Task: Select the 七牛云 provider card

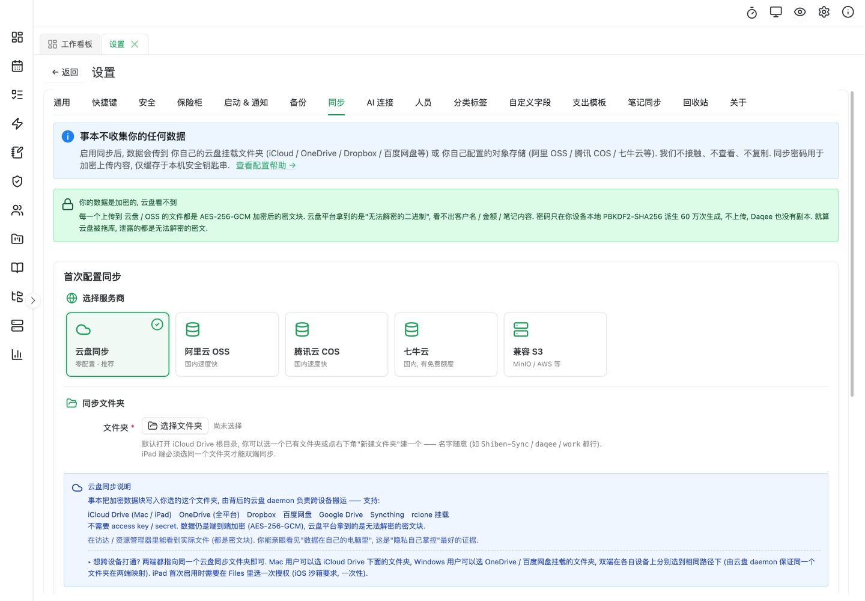Action: coord(446,344)
